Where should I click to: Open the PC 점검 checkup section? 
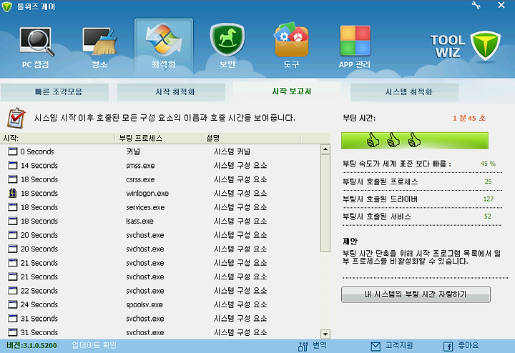coord(36,48)
